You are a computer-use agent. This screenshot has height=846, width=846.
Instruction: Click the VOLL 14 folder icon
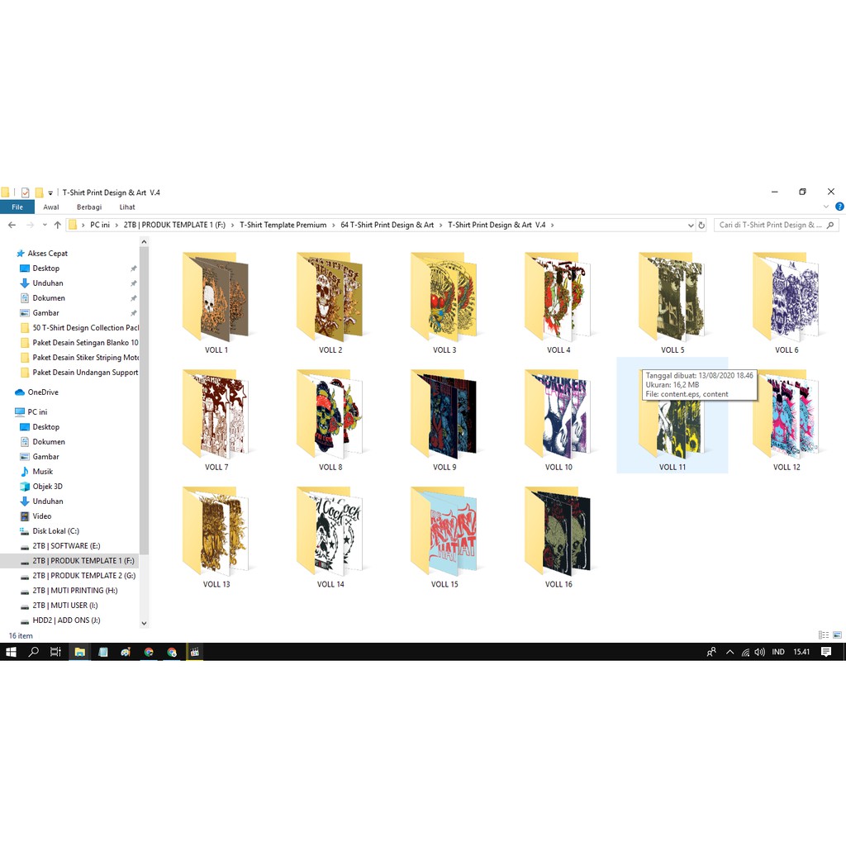coord(330,531)
